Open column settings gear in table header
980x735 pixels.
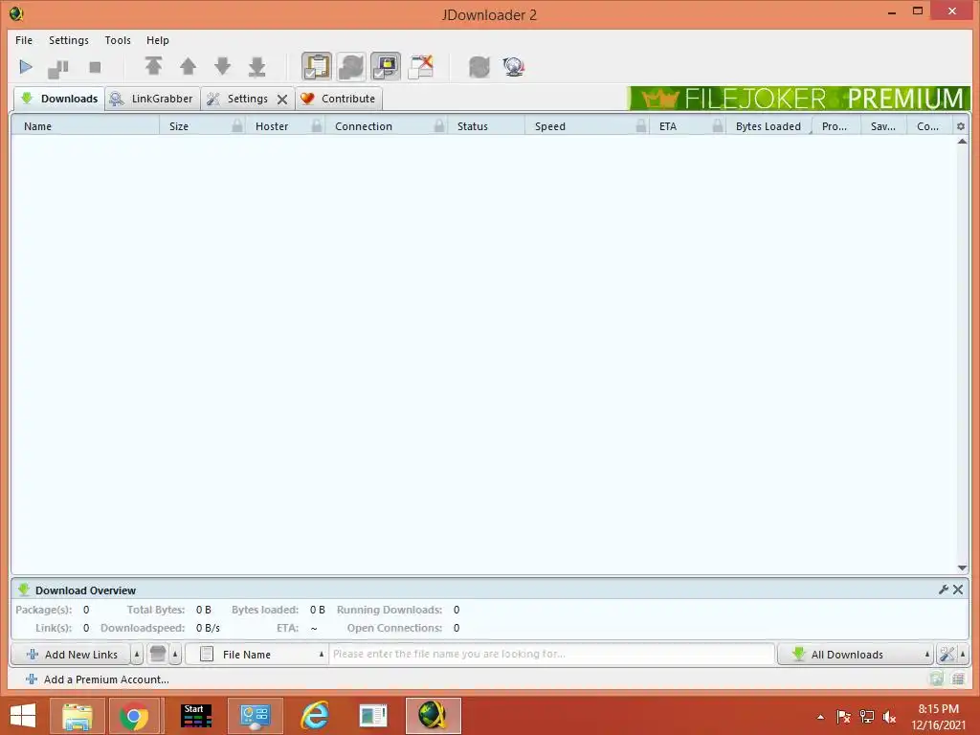pyautogui.click(x=961, y=126)
